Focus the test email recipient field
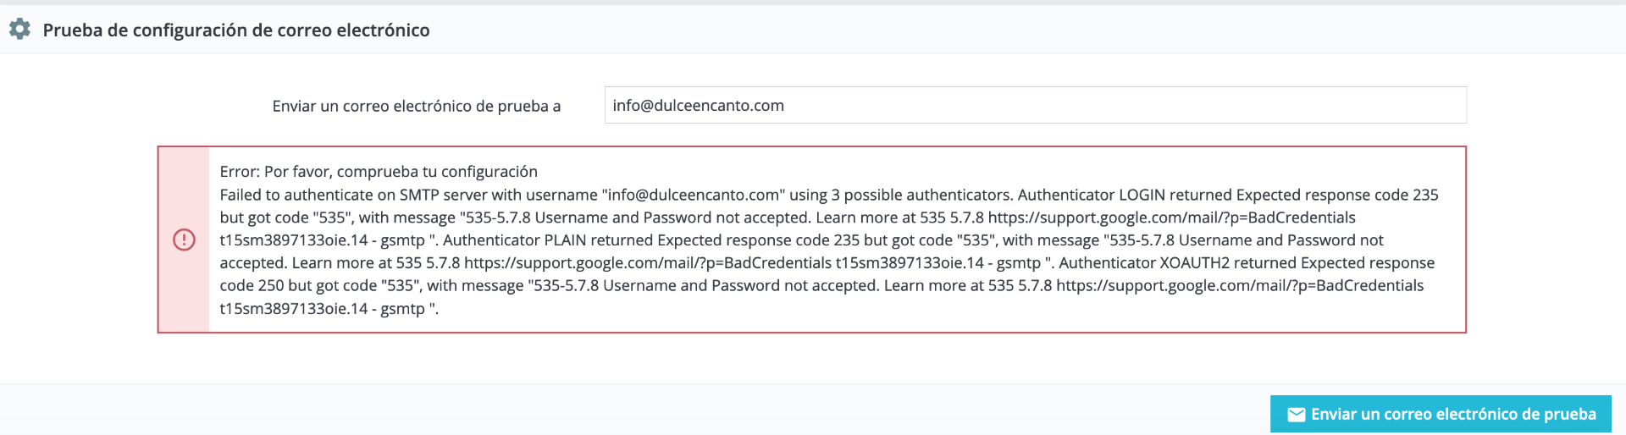The width and height of the screenshot is (1626, 435). click(x=1035, y=105)
